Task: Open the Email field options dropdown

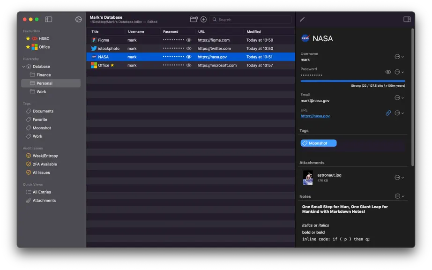Action: tap(399, 97)
